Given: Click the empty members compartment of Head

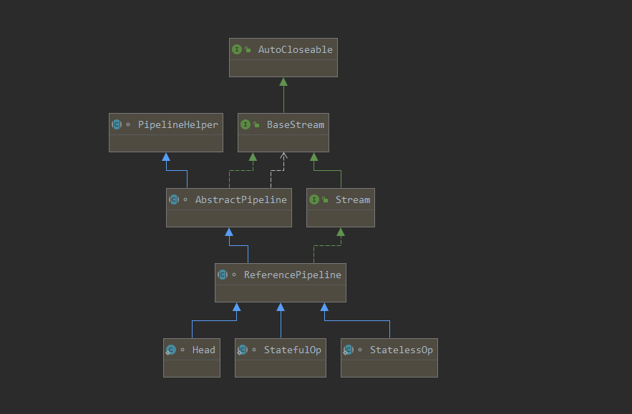Looking at the screenshot, I should pos(192,368).
